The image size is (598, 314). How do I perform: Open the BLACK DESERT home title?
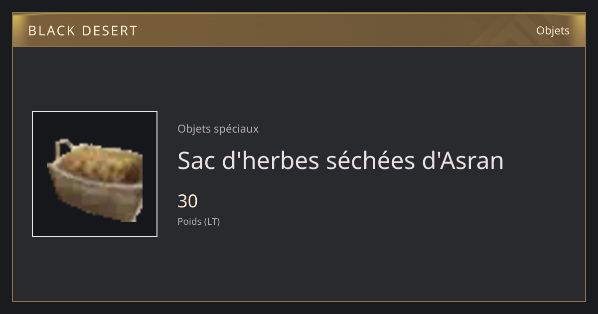click(x=83, y=31)
